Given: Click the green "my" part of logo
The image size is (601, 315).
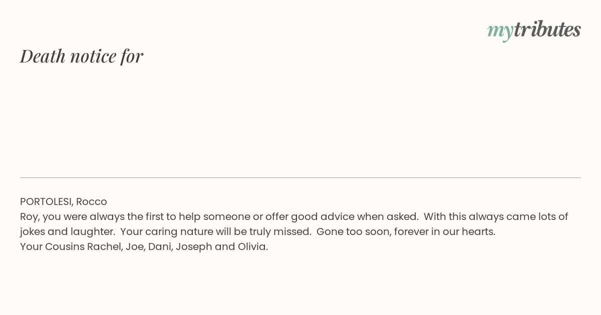Looking at the screenshot, I should [500, 31].
